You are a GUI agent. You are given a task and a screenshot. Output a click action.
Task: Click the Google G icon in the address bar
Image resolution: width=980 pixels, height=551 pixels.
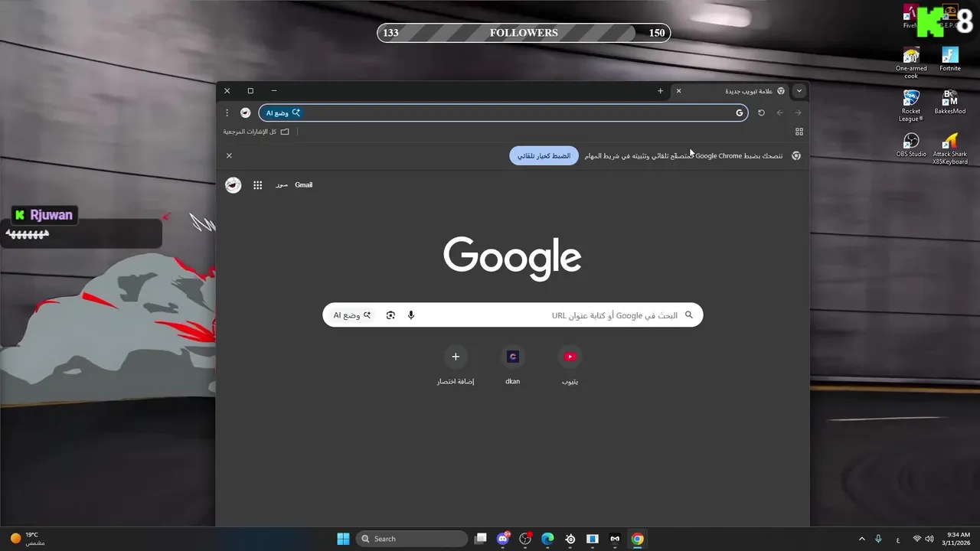click(x=740, y=112)
